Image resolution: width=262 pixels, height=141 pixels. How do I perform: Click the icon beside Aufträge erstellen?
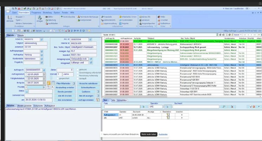point(98,100)
